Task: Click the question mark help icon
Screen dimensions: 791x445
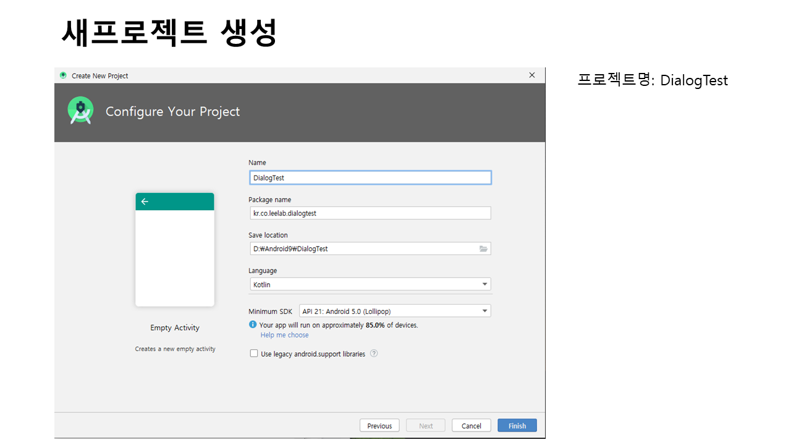Action: pos(374,354)
